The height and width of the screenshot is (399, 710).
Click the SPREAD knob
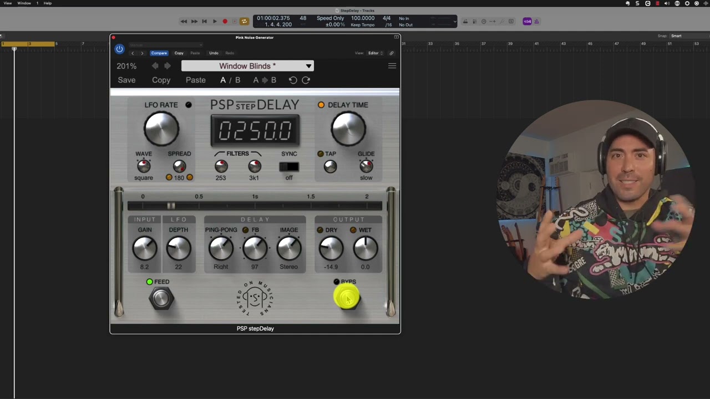pos(179,166)
